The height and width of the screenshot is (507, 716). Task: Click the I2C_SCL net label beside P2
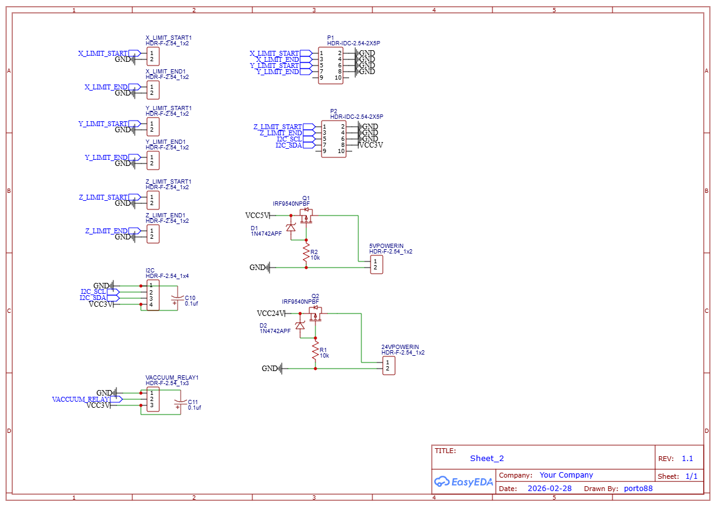click(290, 139)
